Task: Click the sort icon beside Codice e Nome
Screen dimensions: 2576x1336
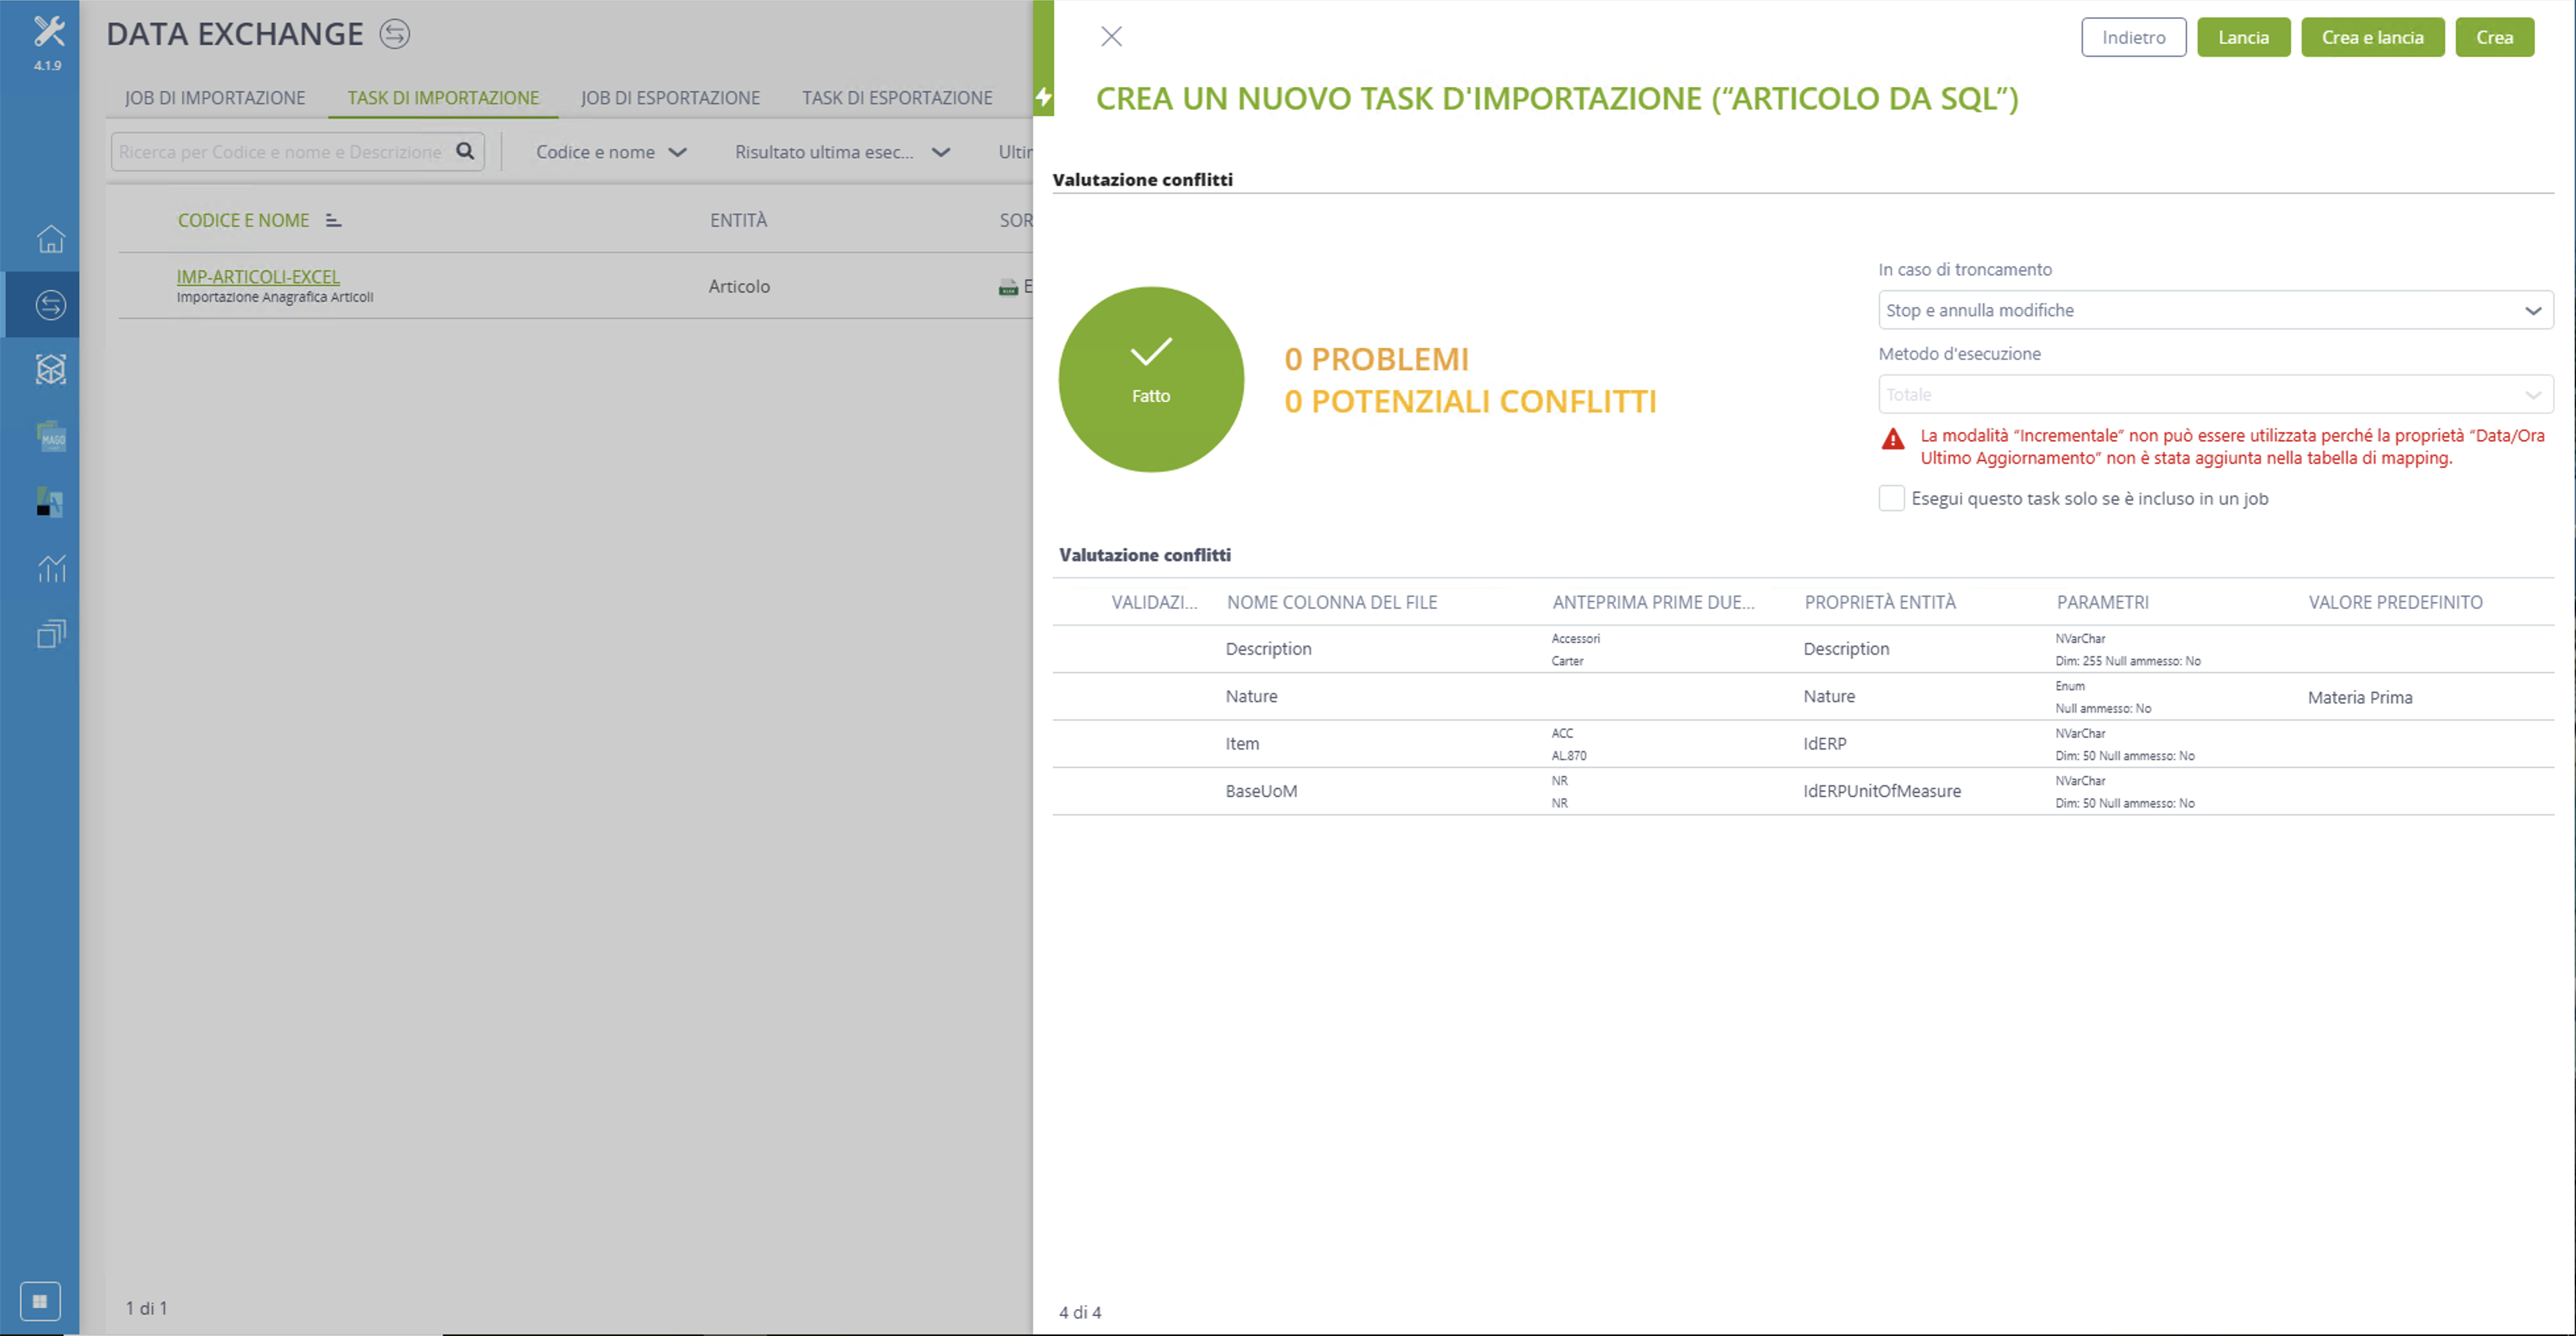Action: coord(334,221)
